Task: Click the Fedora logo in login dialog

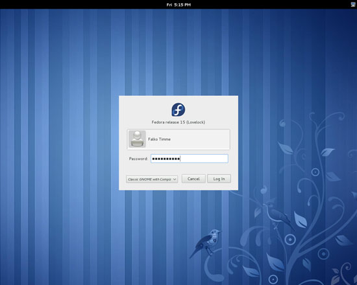Action: [178, 109]
